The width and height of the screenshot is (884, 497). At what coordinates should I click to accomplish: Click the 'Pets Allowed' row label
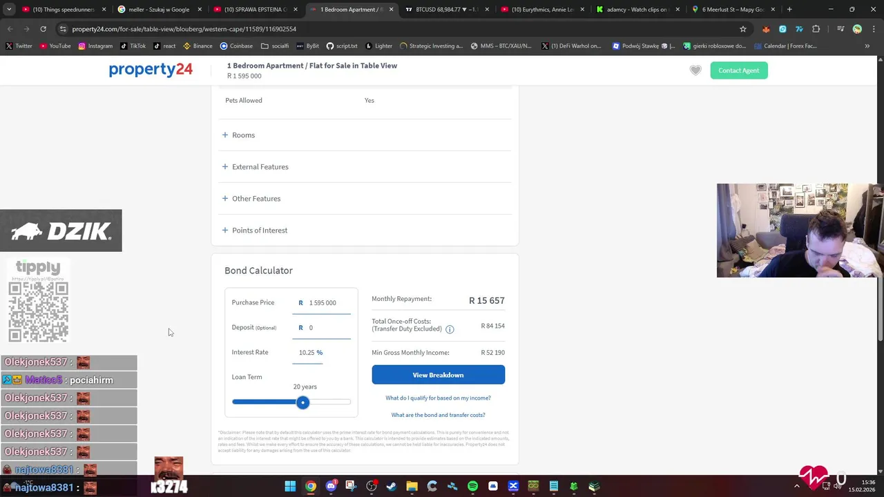click(244, 101)
